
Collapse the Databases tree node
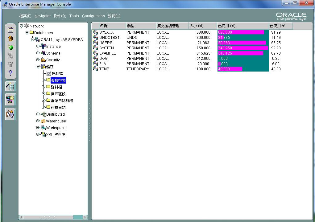pyautogui.click(x=27, y=32)
